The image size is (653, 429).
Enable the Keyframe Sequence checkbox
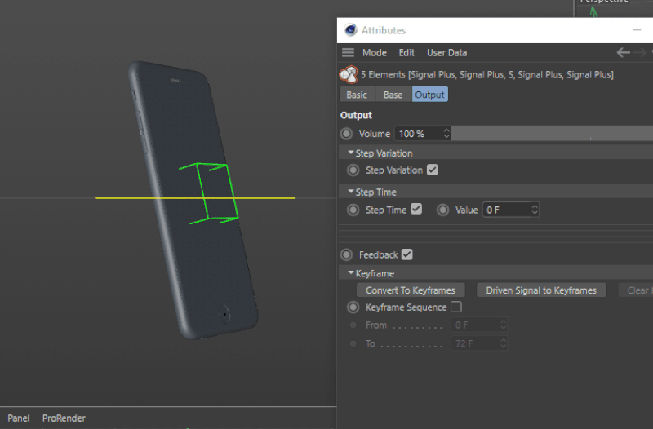456,307
